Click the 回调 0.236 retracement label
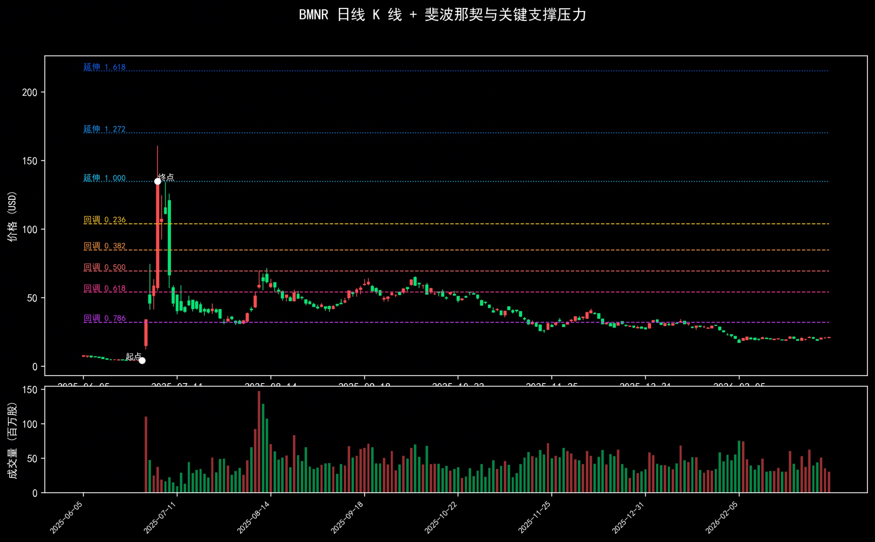 104,219
